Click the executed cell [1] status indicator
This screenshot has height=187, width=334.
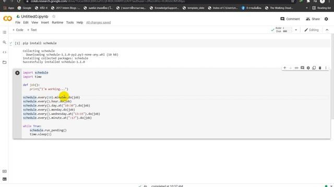point(17,43)
